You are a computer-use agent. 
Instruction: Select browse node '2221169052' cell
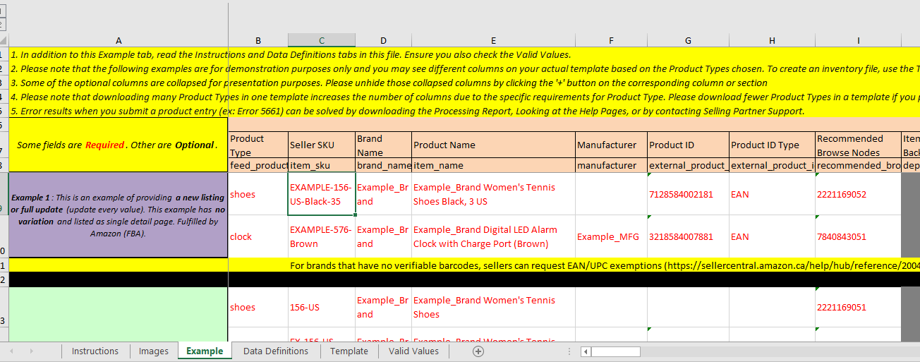tap(858, 194)
